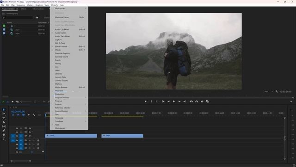Image resolution: width=296 pixels, height=167 pixels.
Task: Open Program Monitor wrench settings
Action: 277,91
